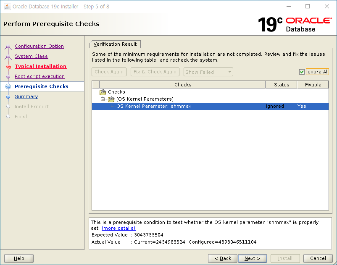Click the OS Kernel Parameters folder icon
This screenshot has width=337, height=265.
point(111,99)
